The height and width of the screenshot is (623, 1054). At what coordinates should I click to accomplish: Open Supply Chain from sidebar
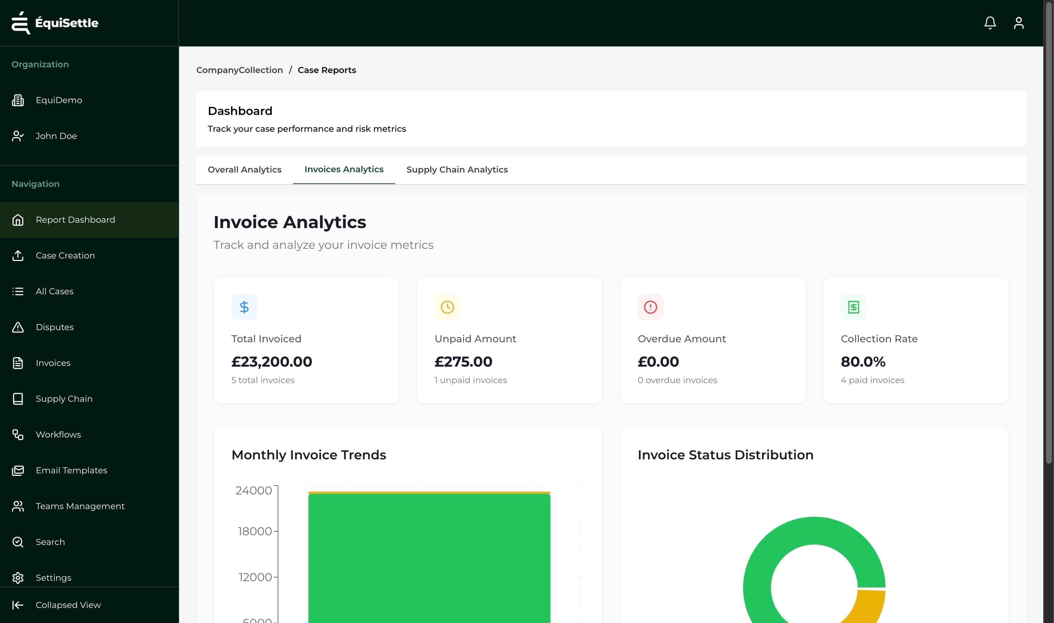pos(89,399)
